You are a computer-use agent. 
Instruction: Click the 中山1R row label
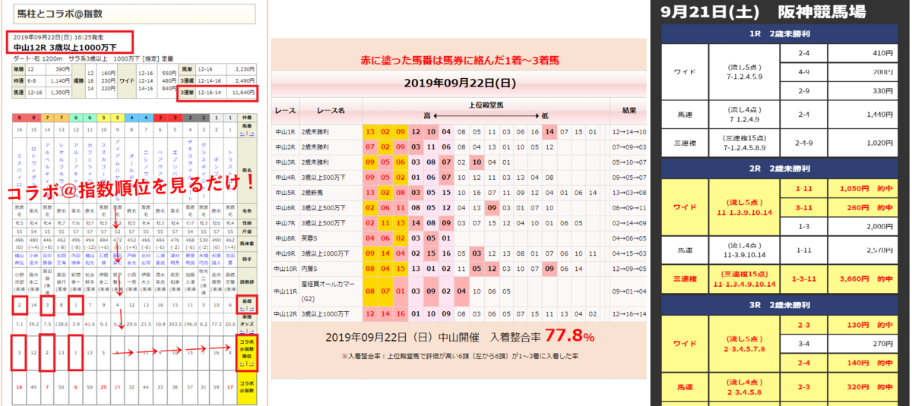[286, 131]
